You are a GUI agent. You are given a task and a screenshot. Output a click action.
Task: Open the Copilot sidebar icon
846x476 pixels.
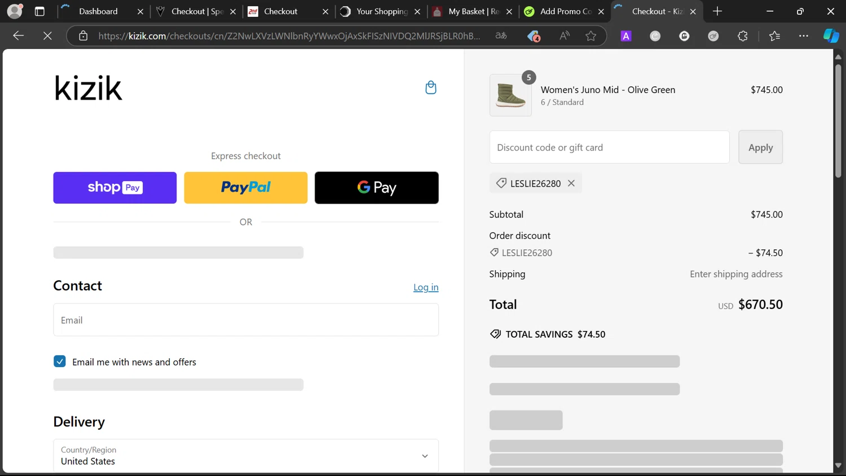[x=831, y=36]
